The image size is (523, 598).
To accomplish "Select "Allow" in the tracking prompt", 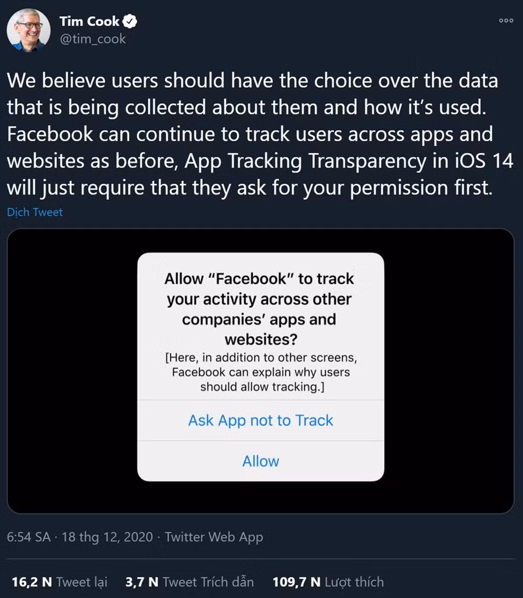I will pos(260,461).
